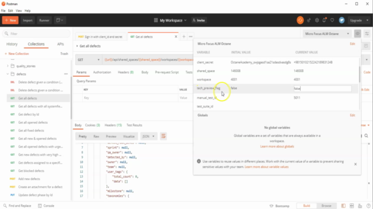This screenshot has width=373, height=209.
Task: Click the Postman logo in title bar
Action: click(x=3, y=4)
